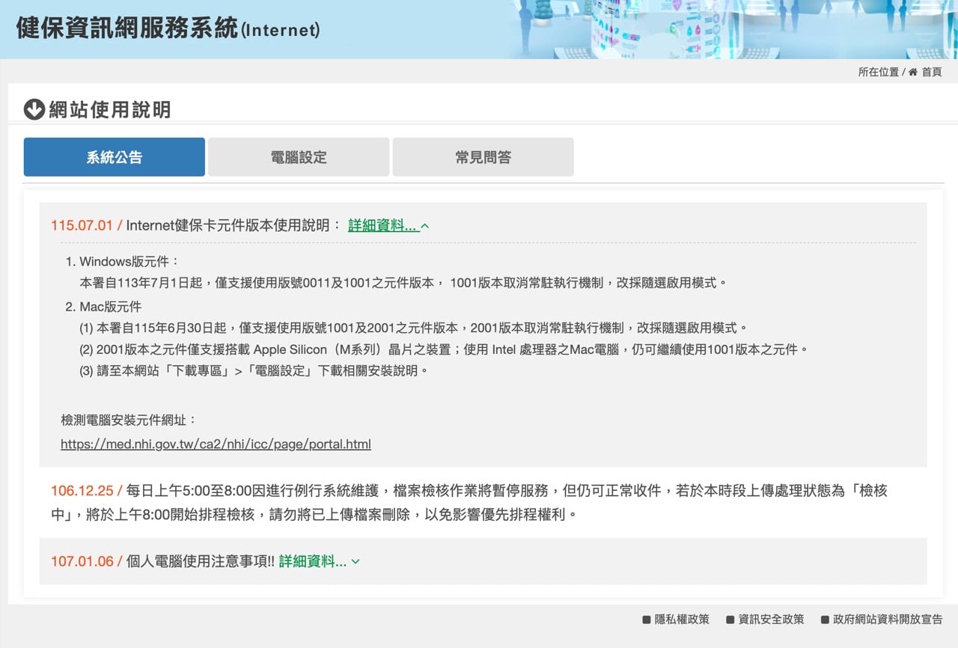Open the 政府網站資料開放宣告 footer link

(x=888, y=620)
